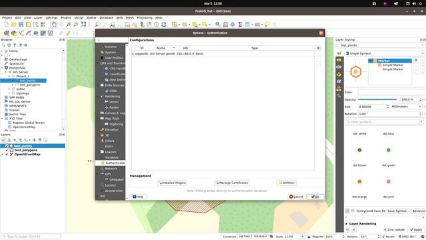This screenshot has width=426, height=240.
Task: Click the Filter icon in Browser panel
Action: coord(15,45)
